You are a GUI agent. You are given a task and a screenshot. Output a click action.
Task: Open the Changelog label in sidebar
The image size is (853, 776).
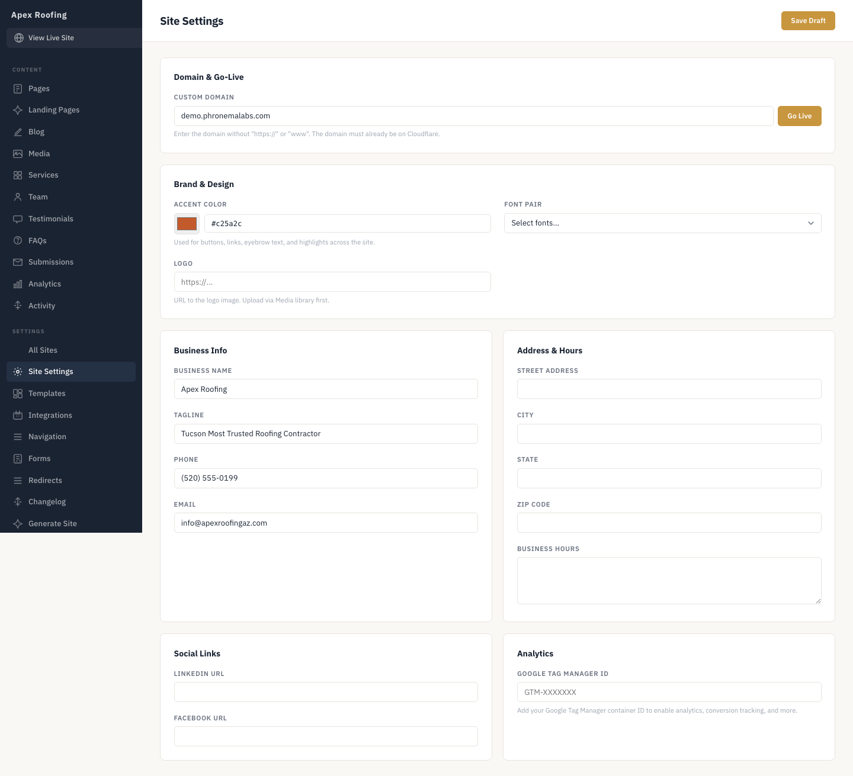(47, 502)
